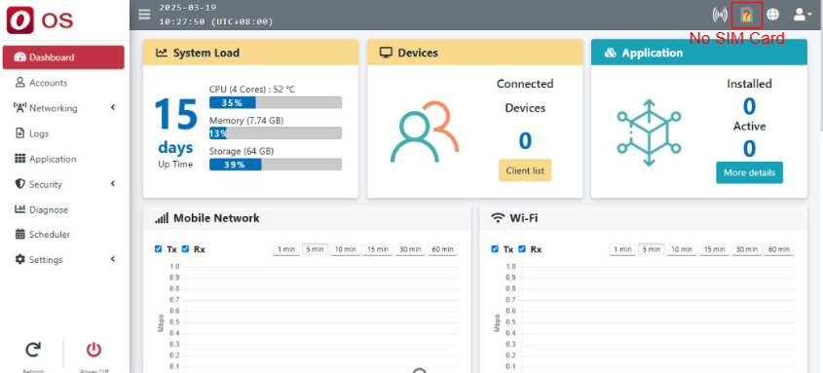The height and width of the screenshot is (373, 823).
Task: Click the connected devices people icon
Action: pos(424,131)
